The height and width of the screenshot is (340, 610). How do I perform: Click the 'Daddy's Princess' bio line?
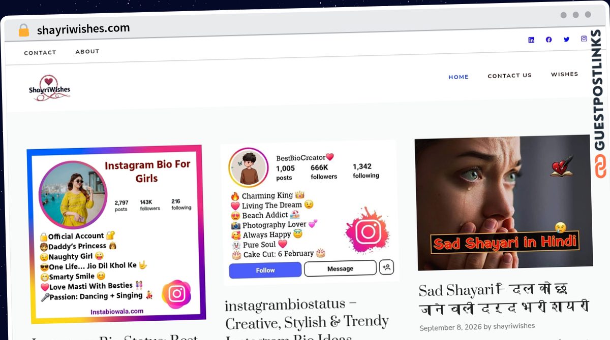tap(79, 246)
